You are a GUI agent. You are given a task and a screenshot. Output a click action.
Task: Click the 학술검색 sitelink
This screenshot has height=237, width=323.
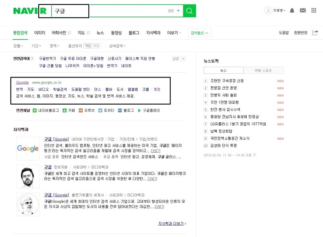coord(60,89)
